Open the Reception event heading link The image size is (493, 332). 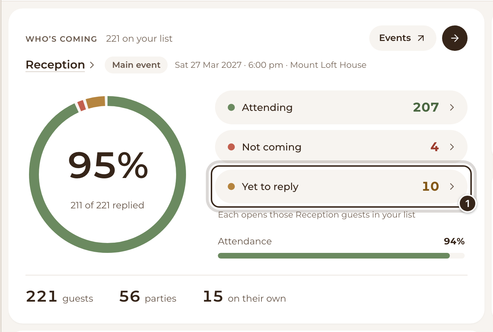click(55, 65)
